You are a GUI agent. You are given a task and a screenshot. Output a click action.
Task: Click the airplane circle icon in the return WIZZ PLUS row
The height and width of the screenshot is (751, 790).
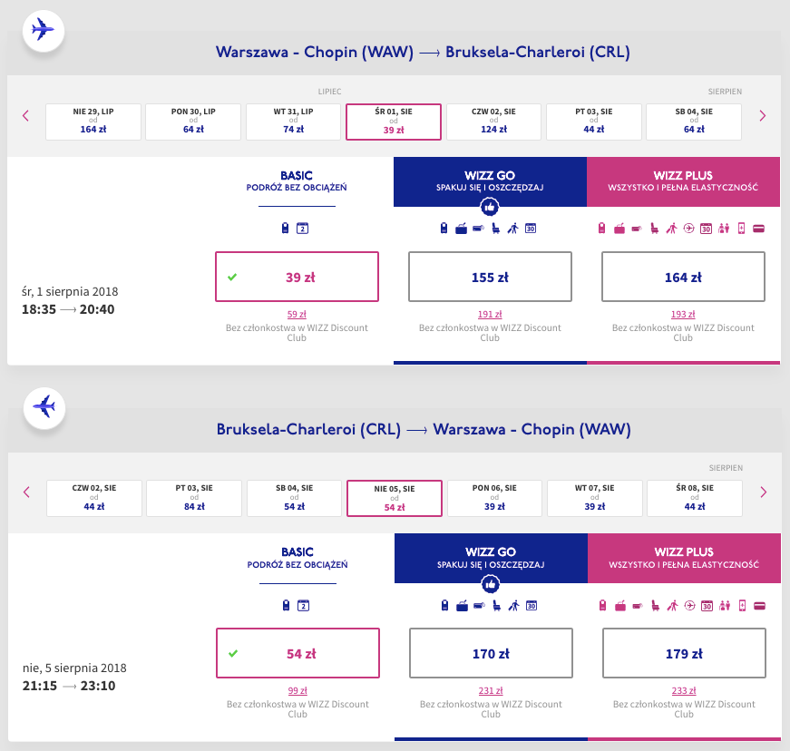point(688,606)
